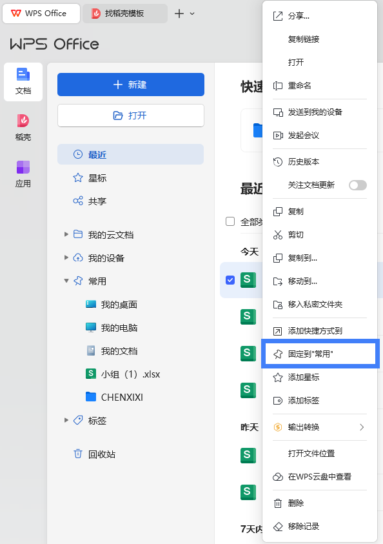Choose 删除 in the context menu
The height and width of the screenshot is (544, 383).
[320, 503]
